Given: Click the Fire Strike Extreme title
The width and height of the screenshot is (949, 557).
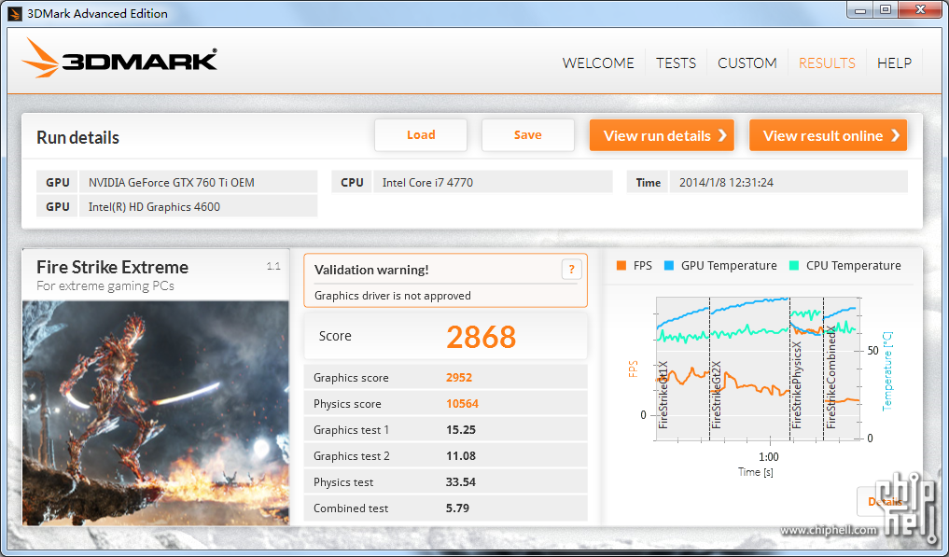Looking at the screenshot, I should pyautogui.click(x=112, y=267).
